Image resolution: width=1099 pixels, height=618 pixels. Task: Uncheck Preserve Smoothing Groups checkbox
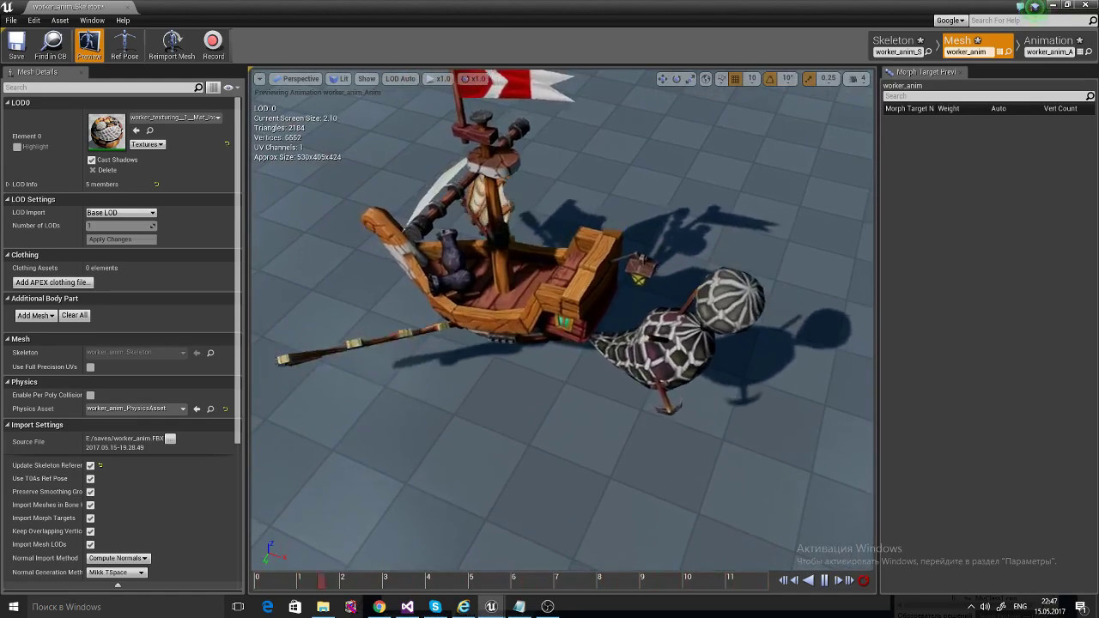coord(90,492)
